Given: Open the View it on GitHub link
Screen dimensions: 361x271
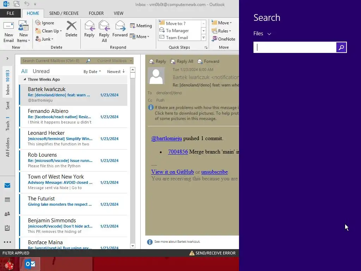Looking at the screenshot, I should [x=172, y=172].
